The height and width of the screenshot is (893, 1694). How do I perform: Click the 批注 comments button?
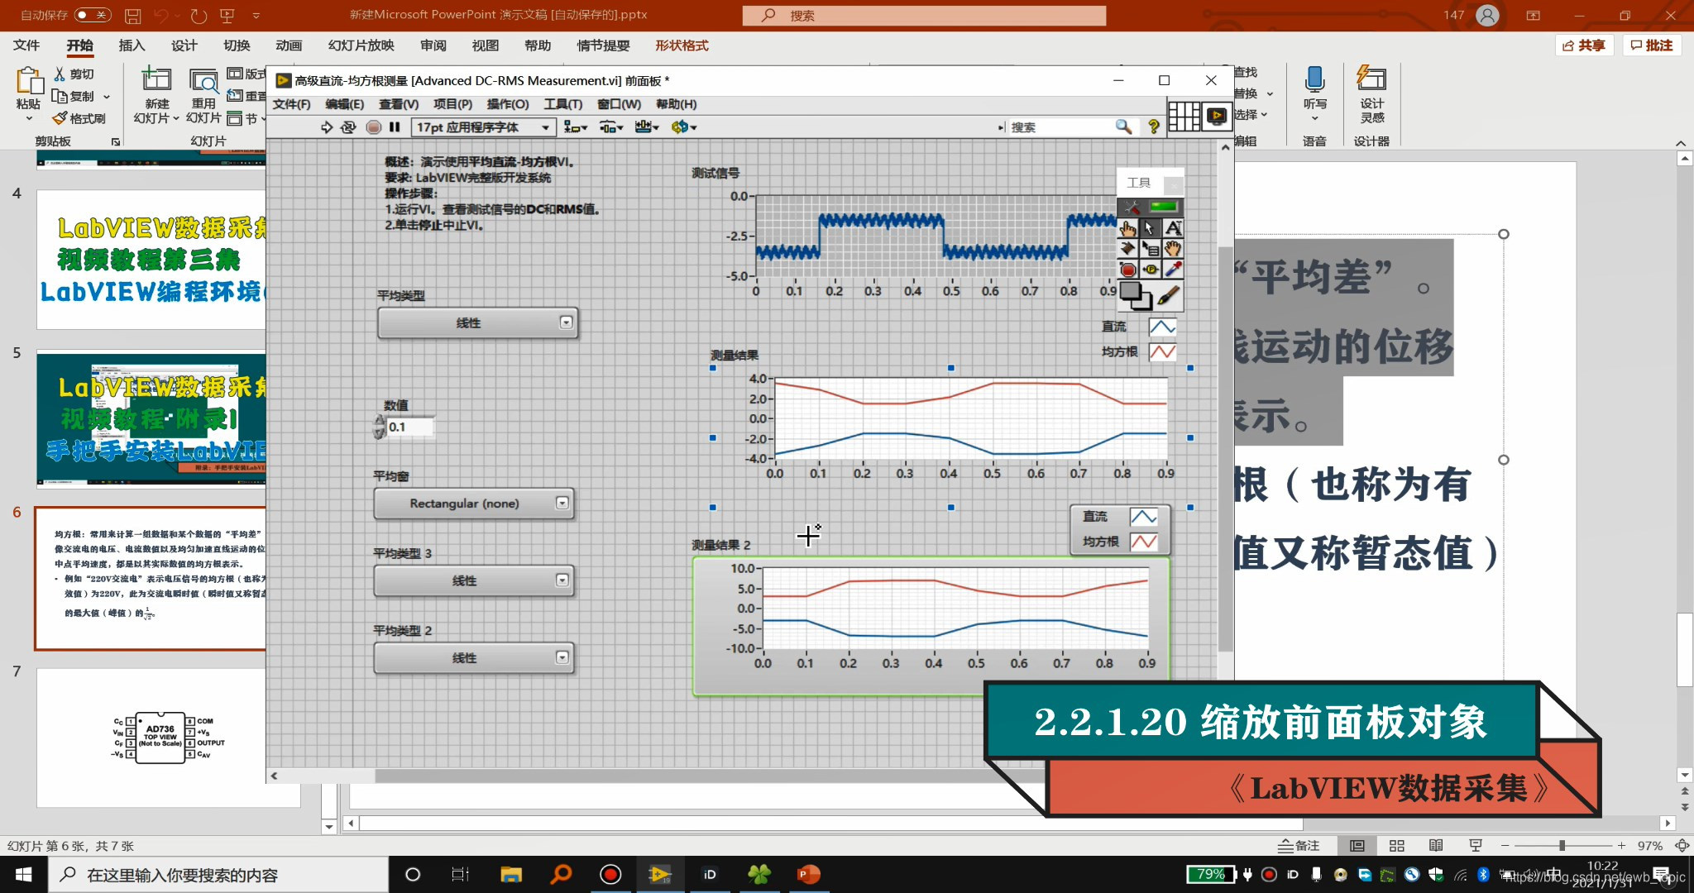click(x=1652, y=45)
